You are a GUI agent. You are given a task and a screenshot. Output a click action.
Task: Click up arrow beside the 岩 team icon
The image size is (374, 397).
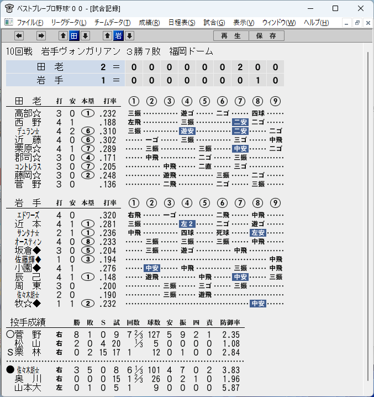click(x=107, y=36)
